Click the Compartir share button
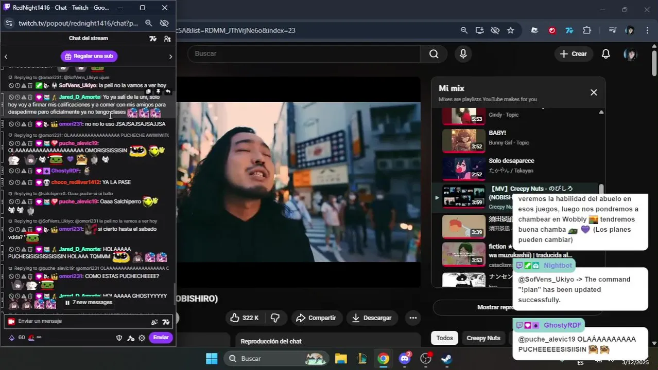The height and width of the screenshot is (370, 658). (x=316, y=318)
